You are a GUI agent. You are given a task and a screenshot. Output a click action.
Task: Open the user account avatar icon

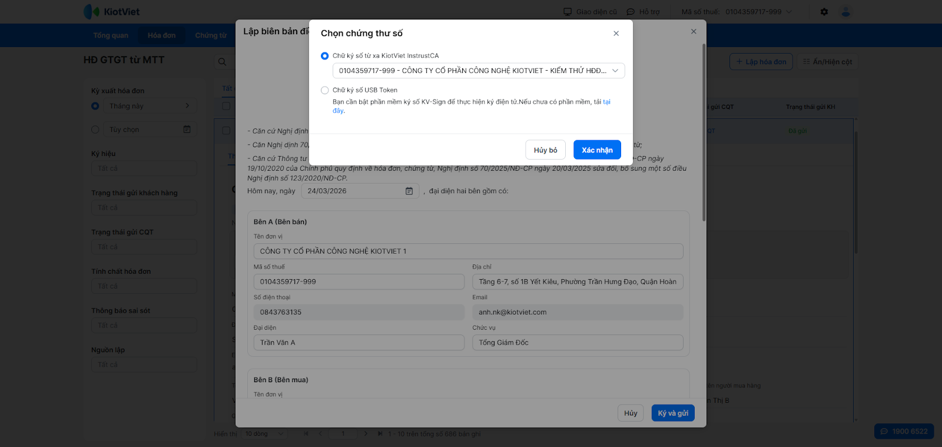click(846, 12)
